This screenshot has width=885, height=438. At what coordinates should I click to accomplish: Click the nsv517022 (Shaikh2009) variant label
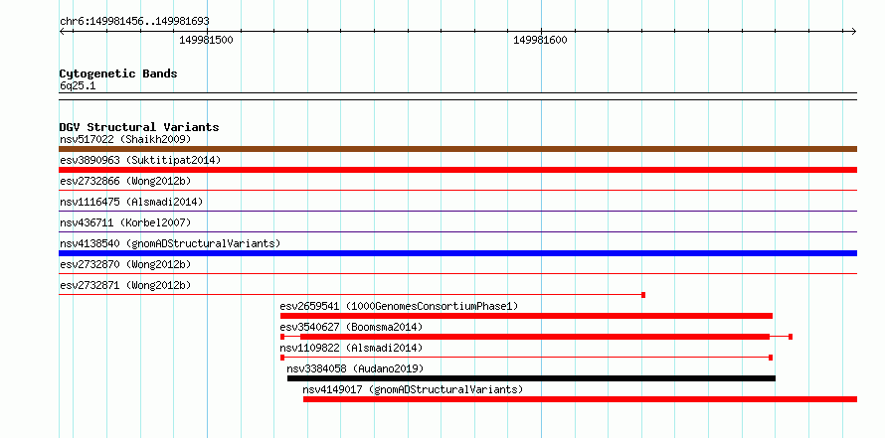[x=125, y=139]
